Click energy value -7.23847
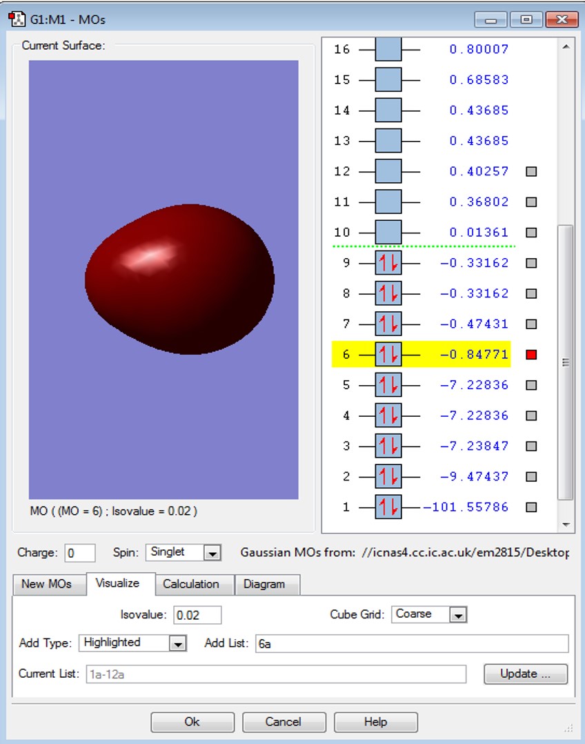Screen dimensions: 585x744 pyautogui.click(x=474, y=446)
